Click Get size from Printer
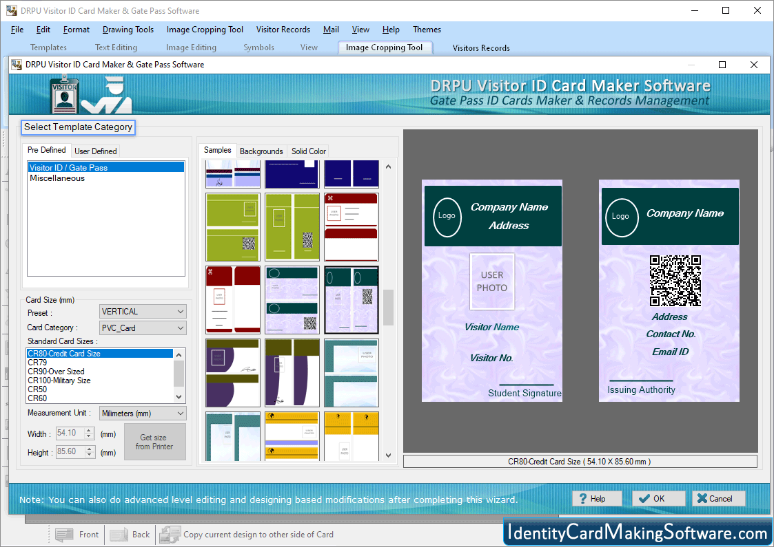Viewport: 774px width, 547px height. [x=154, y=442]
